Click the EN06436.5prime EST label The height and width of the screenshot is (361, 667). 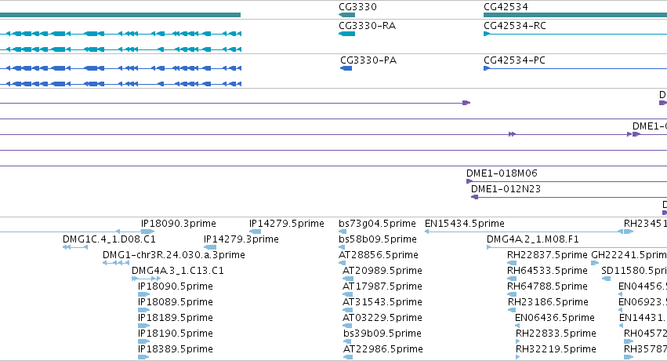(x=555, y=318)
